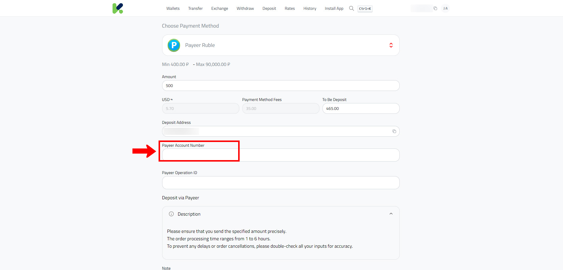Click the Payment Method Fees field
The width and height of the screenshot is (563, 270).
[281, 108]
